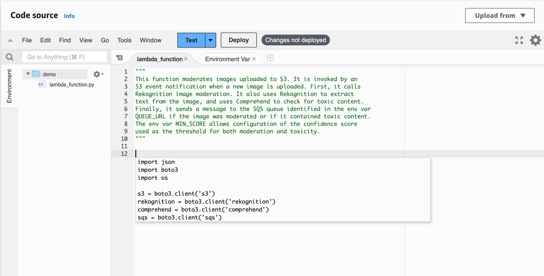Click the tab list icon left of the tabs
Viewport: 544px width, 276px height.
pos(120,57)
